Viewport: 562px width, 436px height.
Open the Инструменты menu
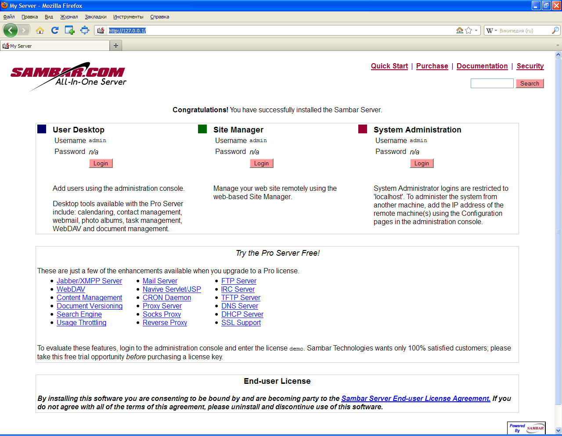click(x=128, y=17)
